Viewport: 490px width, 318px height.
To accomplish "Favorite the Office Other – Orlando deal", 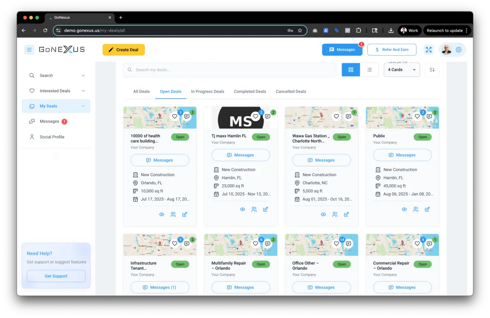I will coord(336,243).
